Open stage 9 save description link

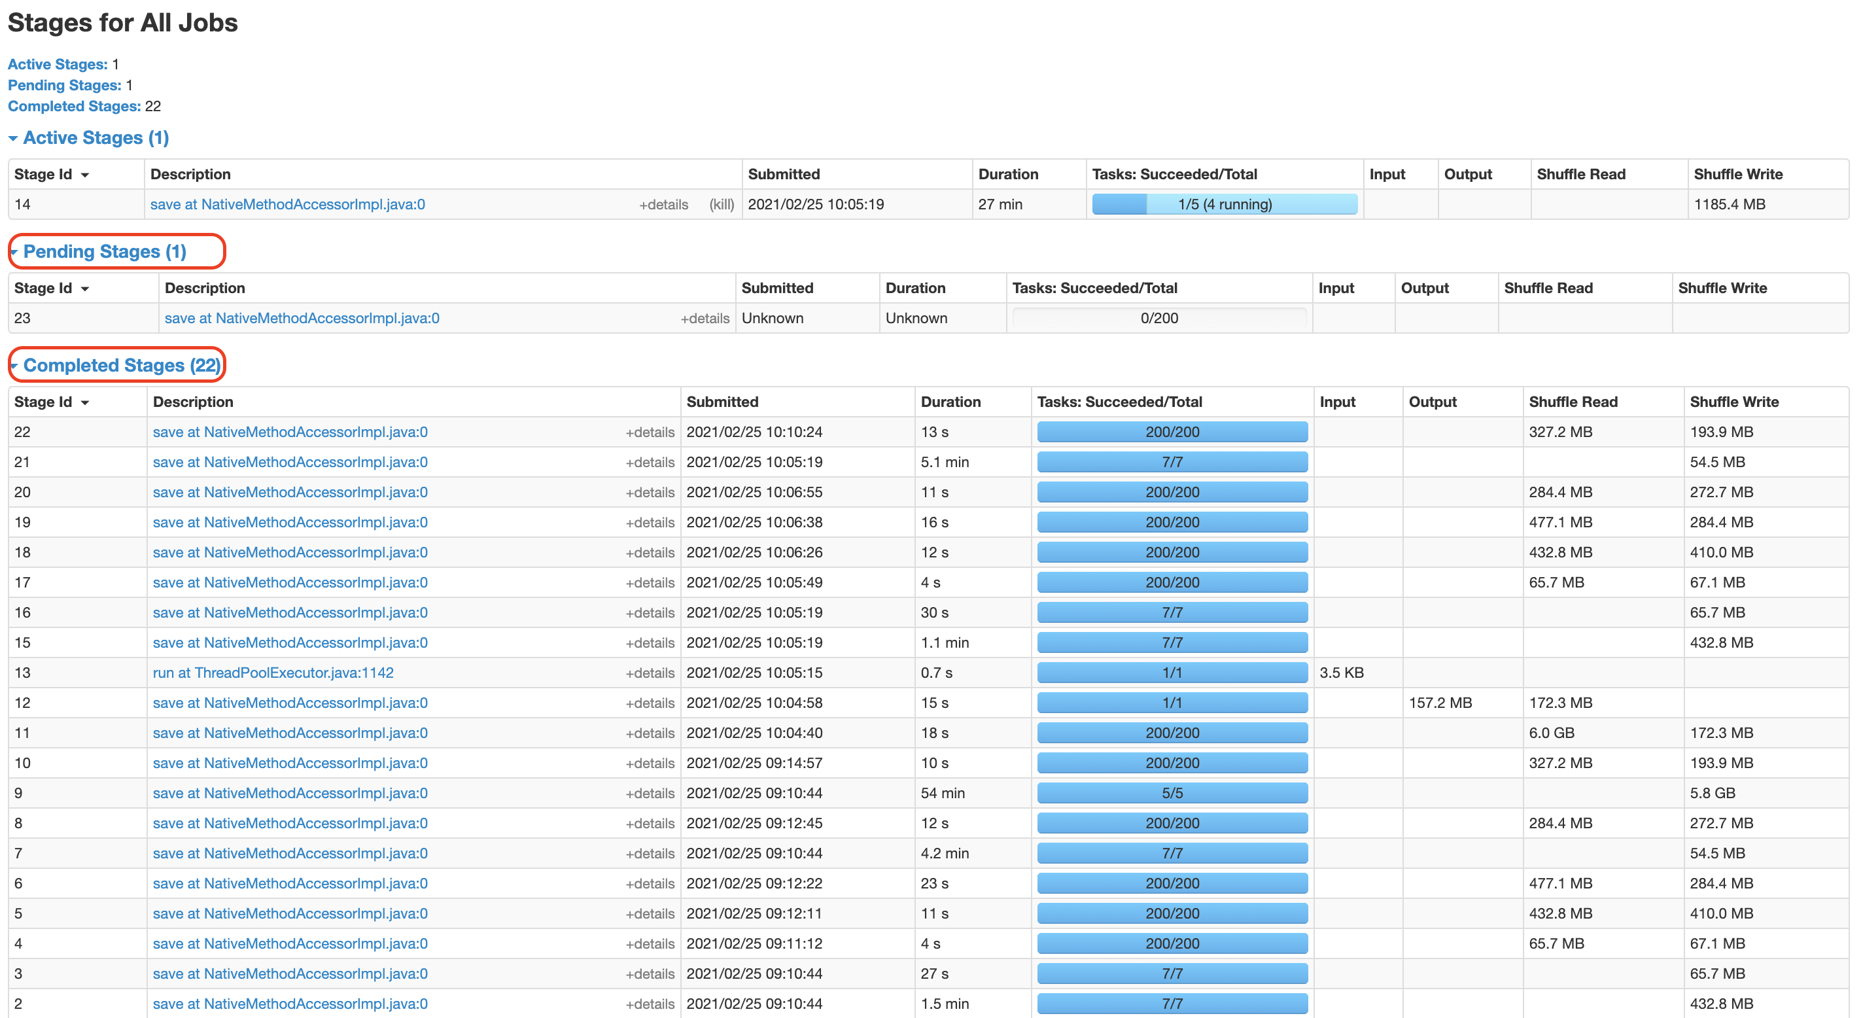pyautogui.click(x=290, y=793)
